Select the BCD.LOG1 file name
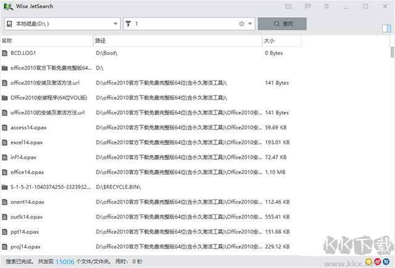 click(23, 53)
